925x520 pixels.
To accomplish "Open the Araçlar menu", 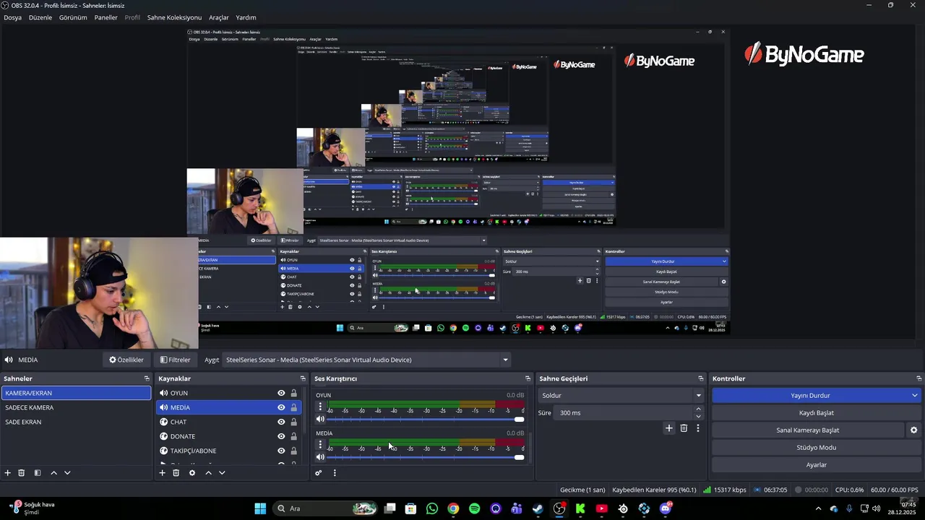I will [219, 17].
